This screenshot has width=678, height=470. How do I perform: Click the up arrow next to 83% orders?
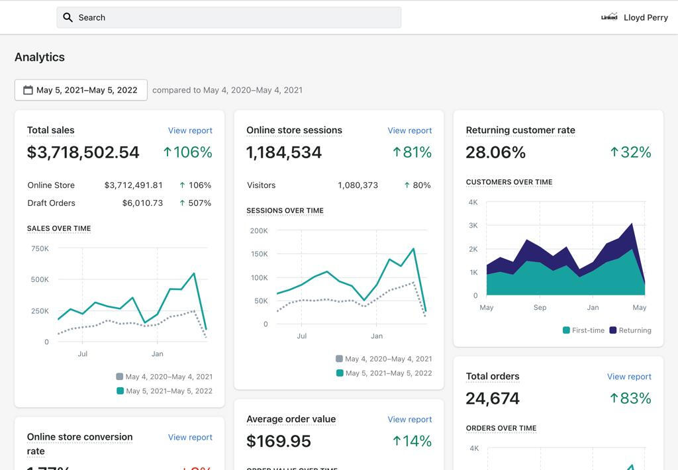614,399
